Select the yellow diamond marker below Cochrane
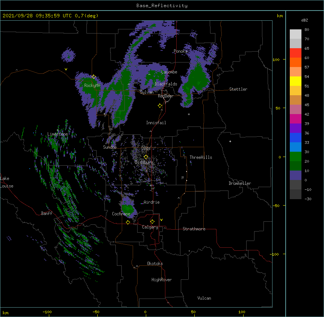The image size is (324, 317). pos(128,222)
